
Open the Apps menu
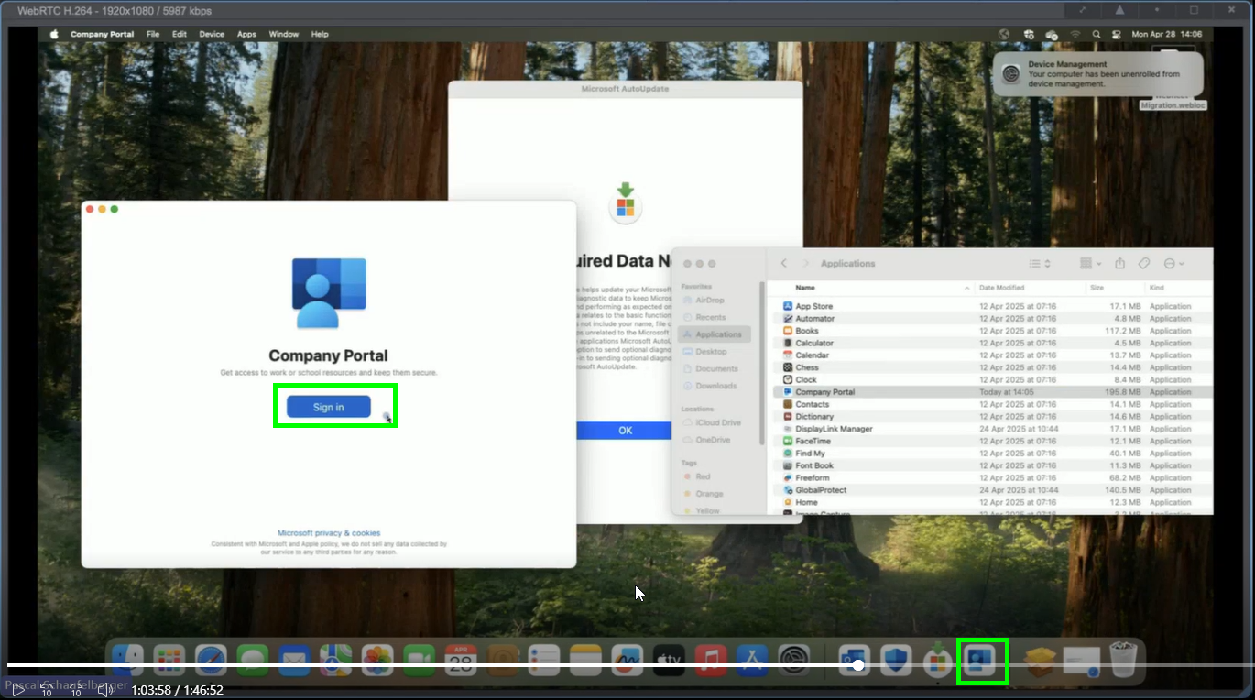246,34
